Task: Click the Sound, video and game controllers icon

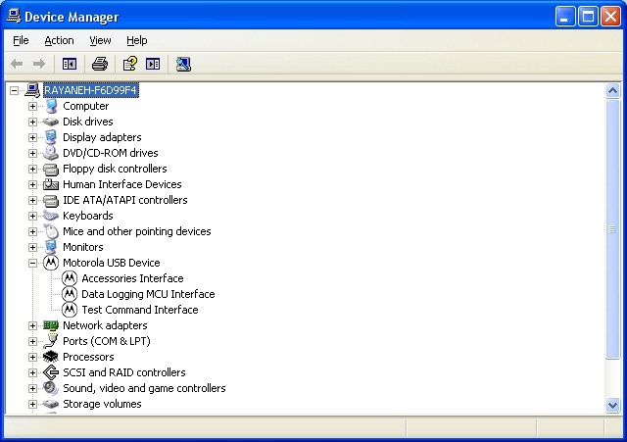Action: pyautogui.click(x=51, y=388)
